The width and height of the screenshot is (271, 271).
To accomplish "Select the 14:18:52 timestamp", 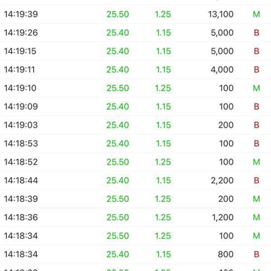I will [x=21, y=162].
